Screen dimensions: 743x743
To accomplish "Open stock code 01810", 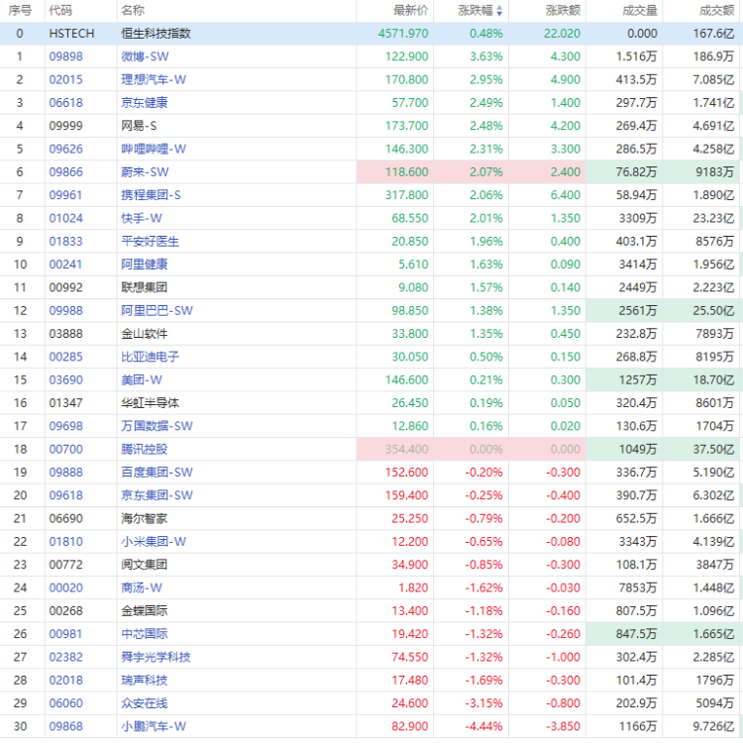I will (65, 542).
